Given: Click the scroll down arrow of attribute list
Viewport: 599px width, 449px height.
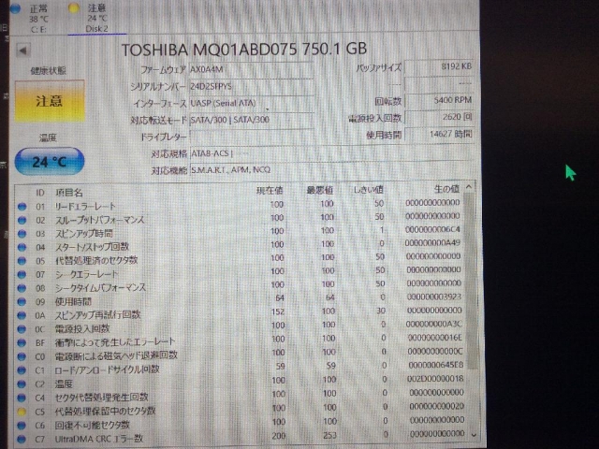Looking at the screenshot, I should (x=474, y=434).
